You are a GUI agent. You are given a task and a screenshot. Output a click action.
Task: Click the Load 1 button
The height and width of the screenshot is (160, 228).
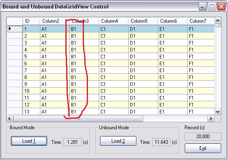pos(29,141)
